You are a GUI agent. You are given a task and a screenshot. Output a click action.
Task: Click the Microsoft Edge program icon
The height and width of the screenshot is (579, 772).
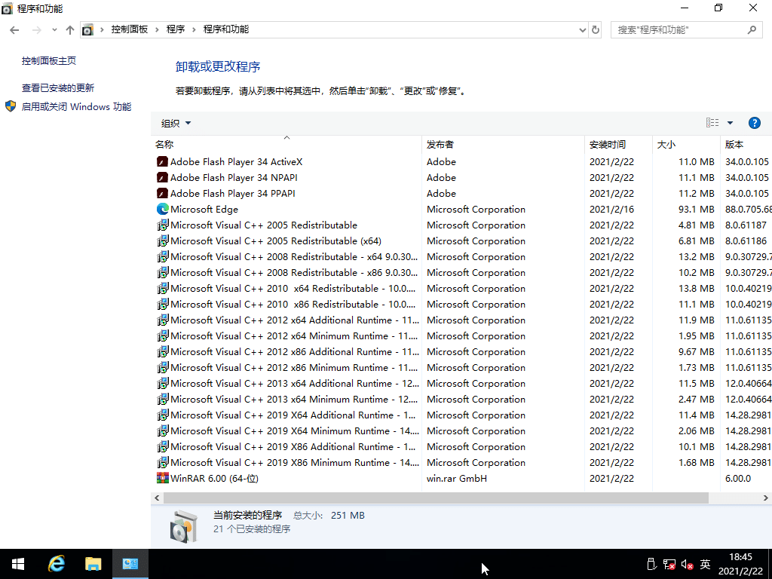162,210
